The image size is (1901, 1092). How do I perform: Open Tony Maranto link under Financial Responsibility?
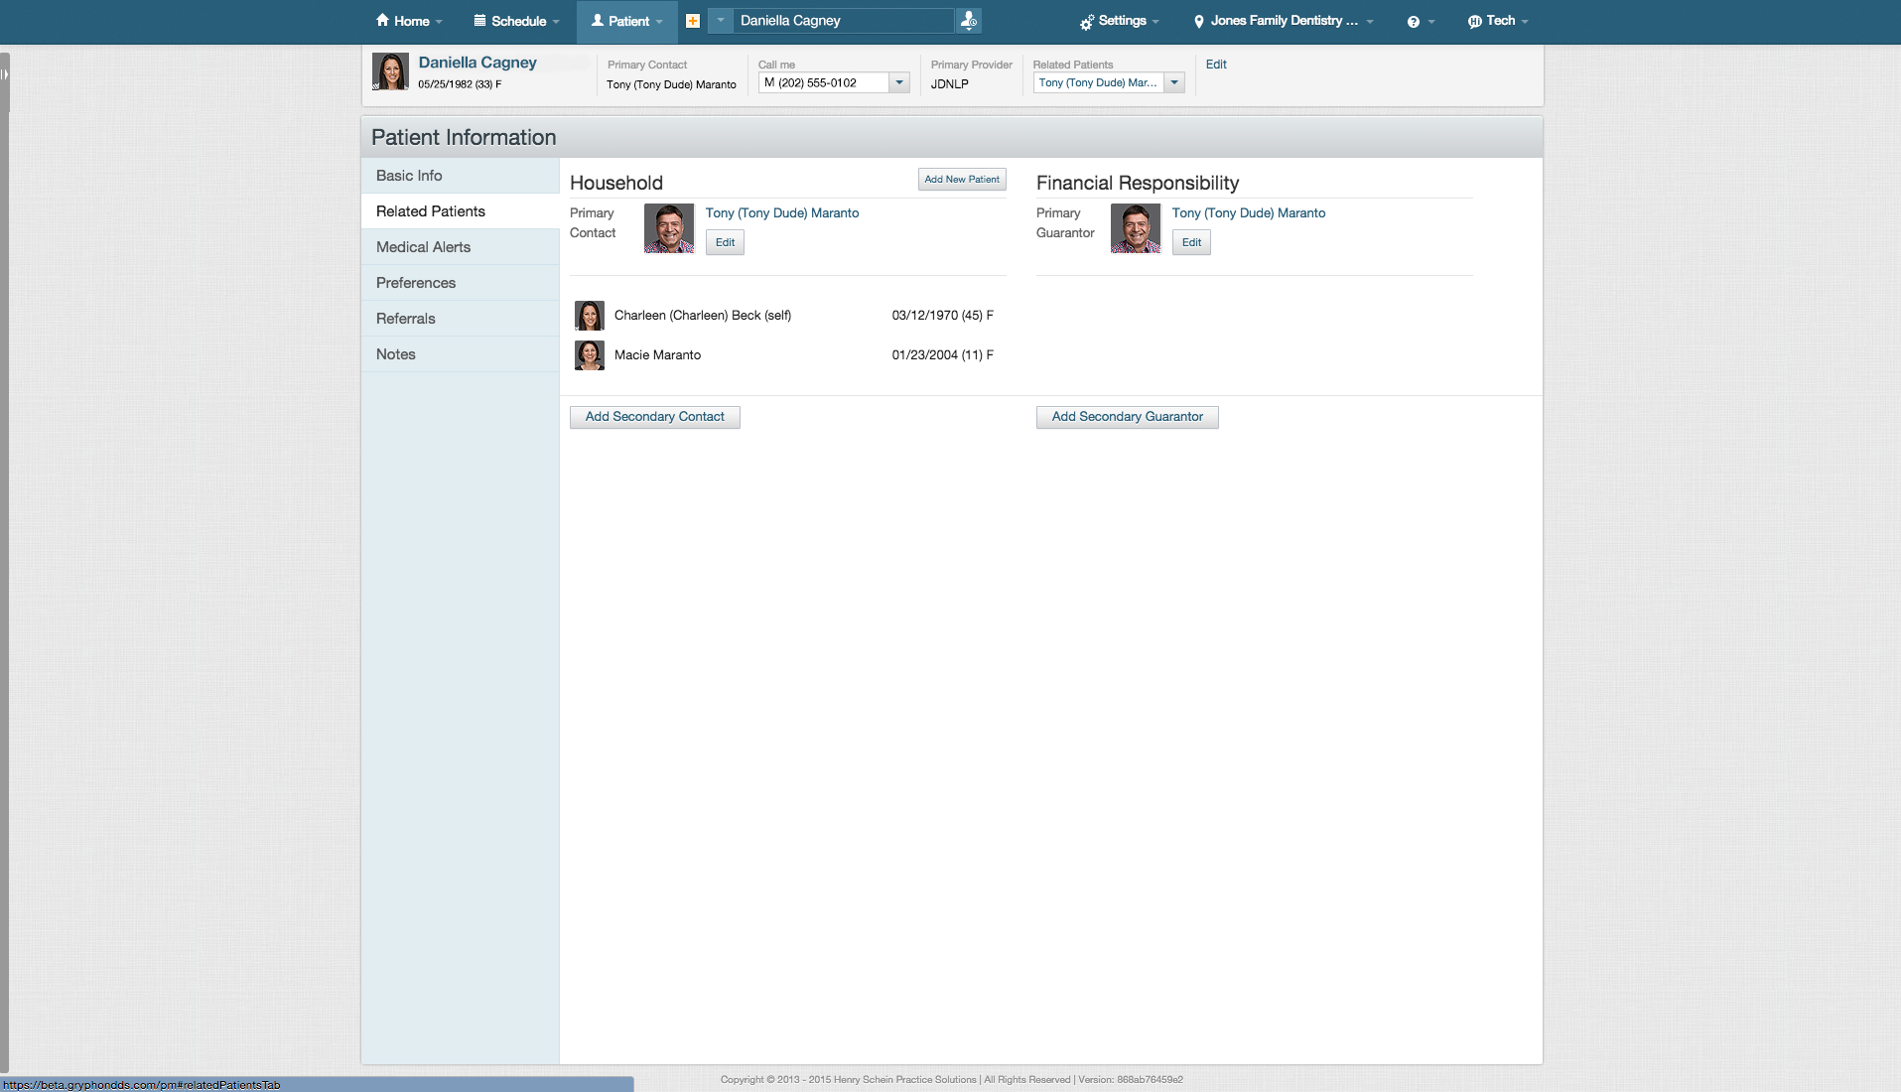[1248, 213]
